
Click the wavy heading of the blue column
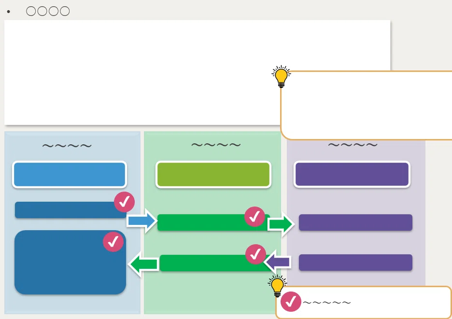point(67,146)
